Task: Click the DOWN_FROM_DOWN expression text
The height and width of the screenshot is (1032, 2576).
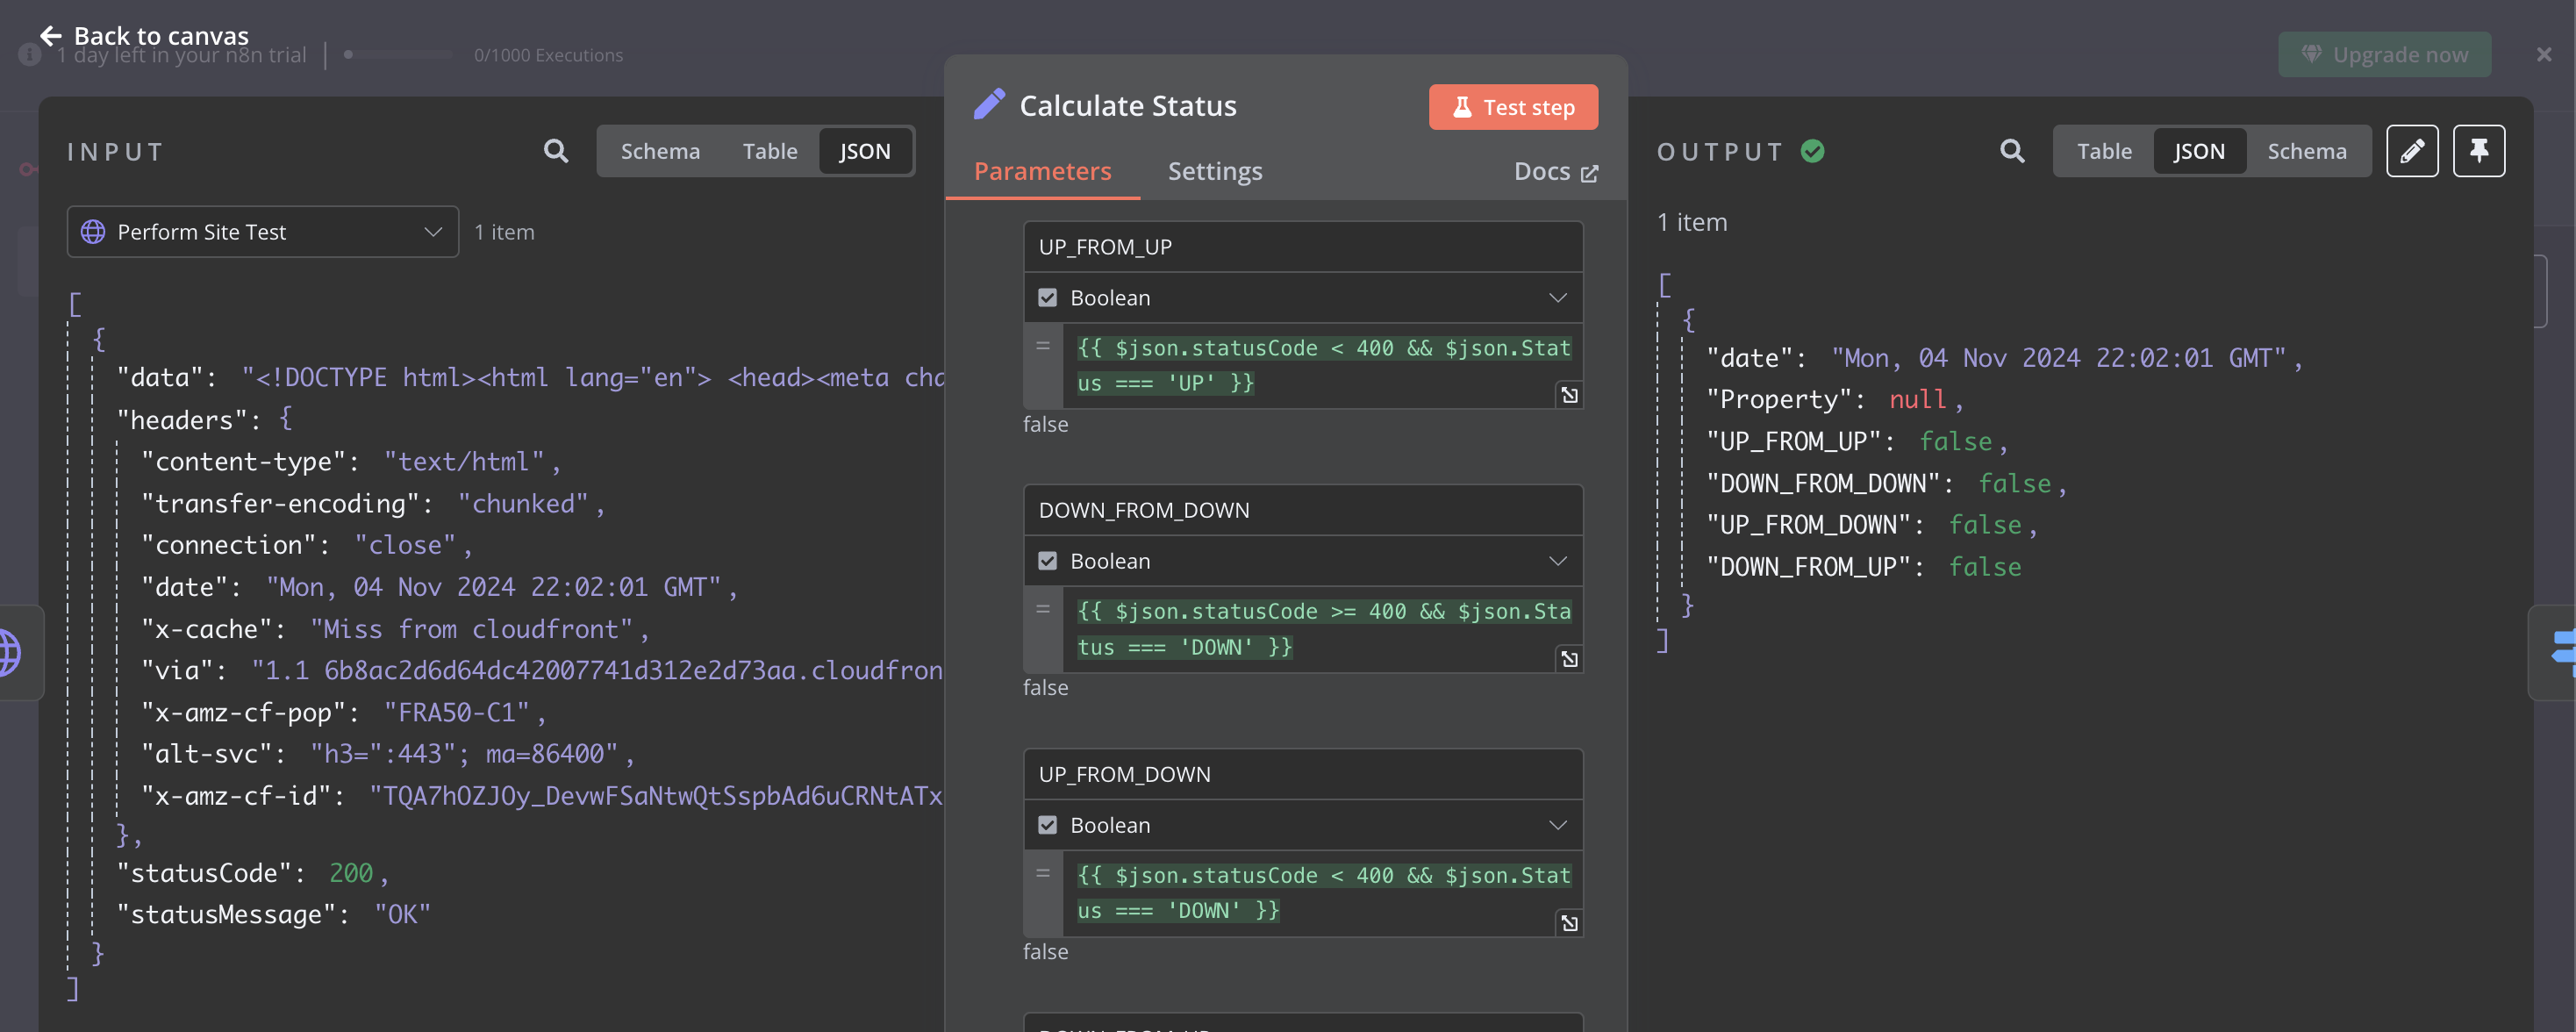Action: (1322, 629)
